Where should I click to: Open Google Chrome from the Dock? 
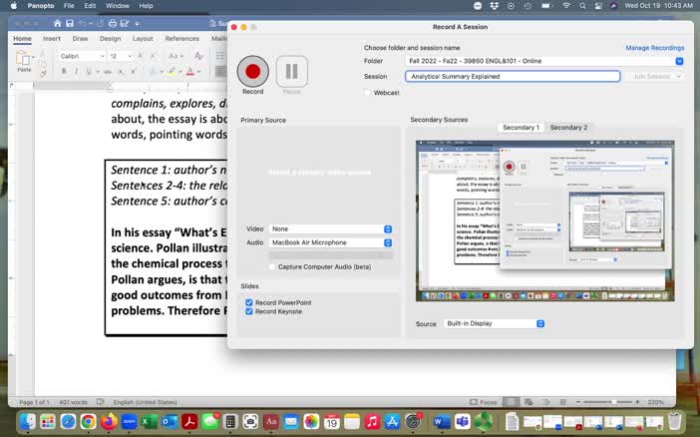point(89,422)
